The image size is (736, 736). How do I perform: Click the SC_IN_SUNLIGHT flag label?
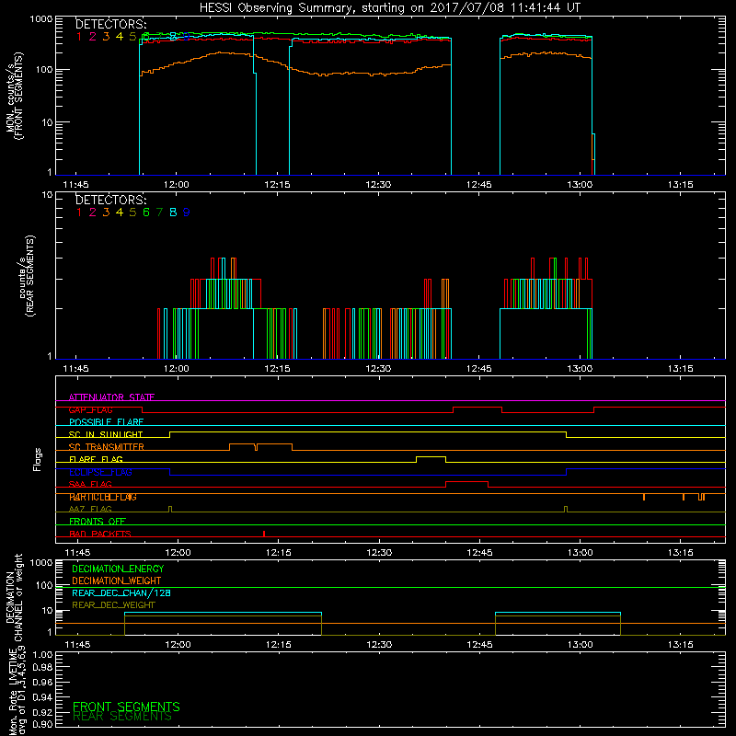106,434
